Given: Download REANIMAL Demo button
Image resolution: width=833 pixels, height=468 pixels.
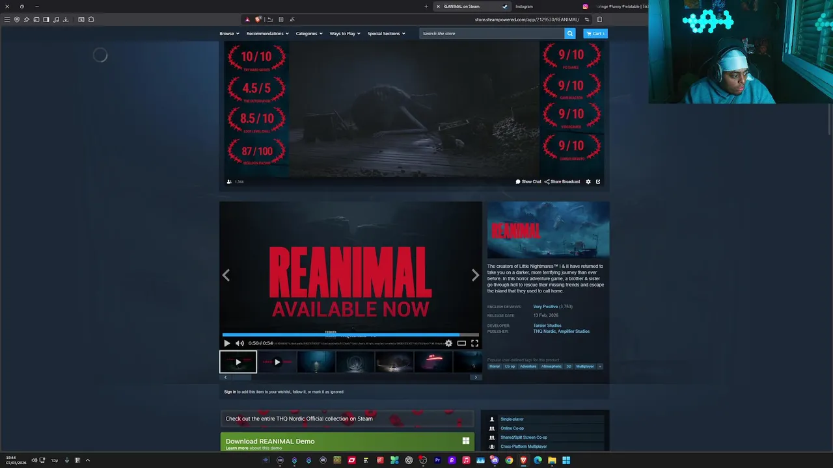Looking at the screenshot, I should click(x=348, y=442).
